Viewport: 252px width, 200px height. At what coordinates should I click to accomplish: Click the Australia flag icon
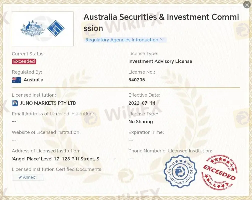click(x=17, y=80)
